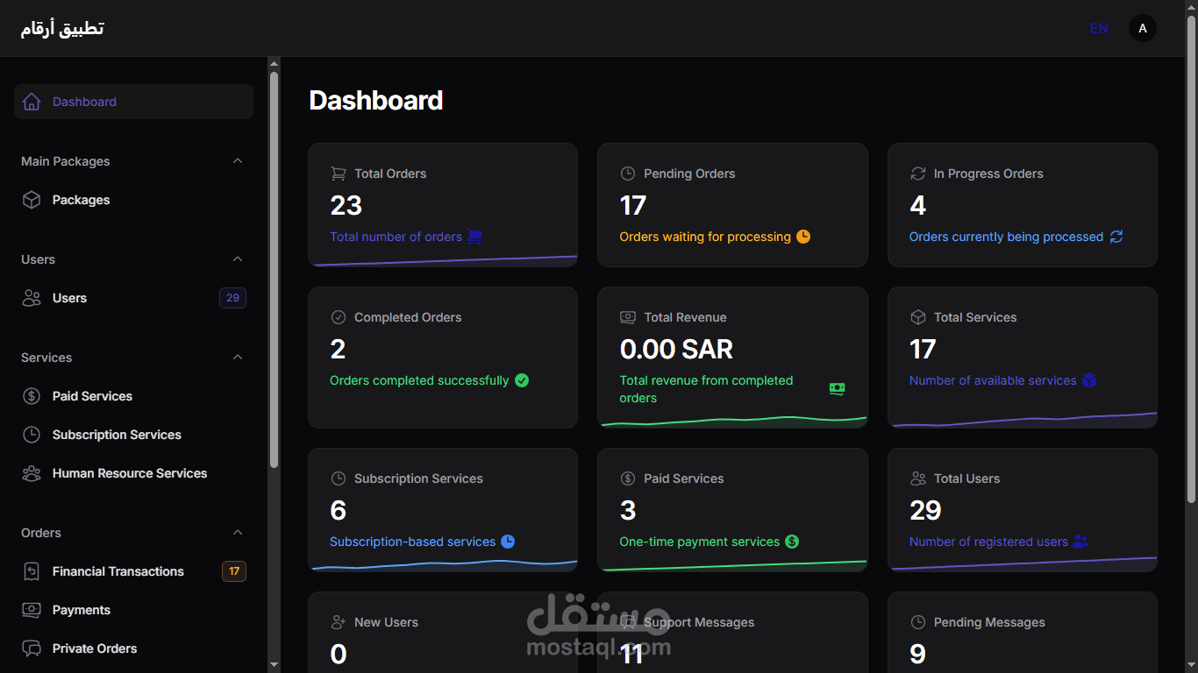
Task: Click the Paid Services dollar icon in sidebar
Action: pos(32,396)
